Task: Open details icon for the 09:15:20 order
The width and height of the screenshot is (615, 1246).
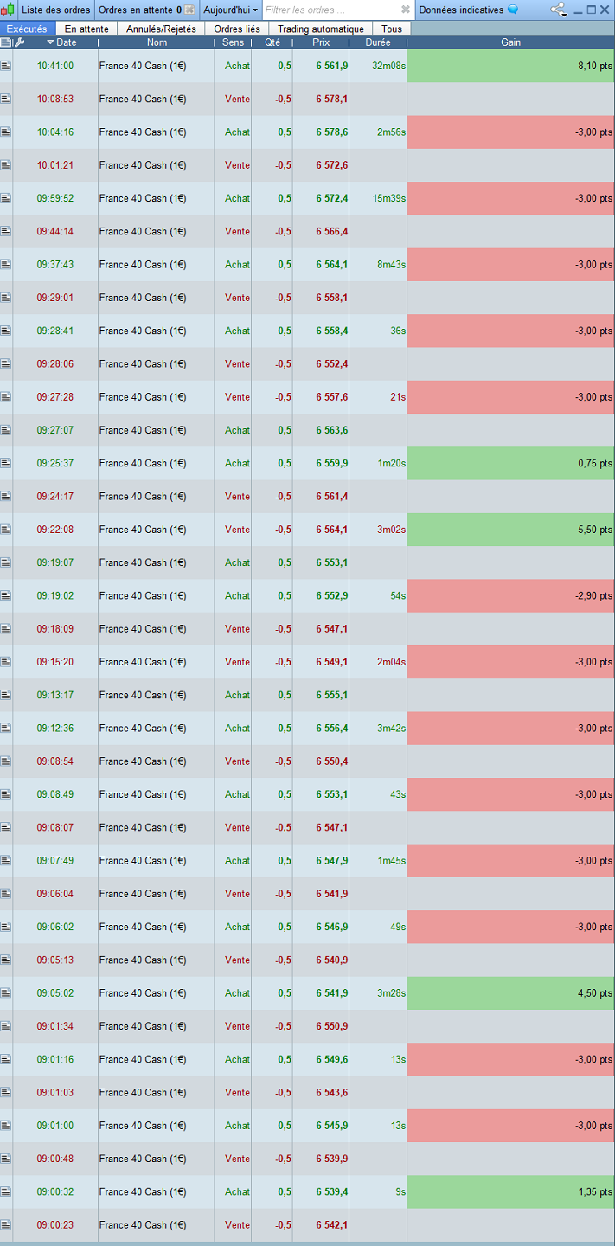Action: coord(6,662)
